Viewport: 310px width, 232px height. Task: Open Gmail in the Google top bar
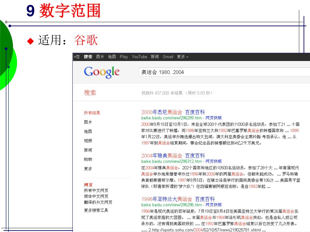tap(168, 57)
